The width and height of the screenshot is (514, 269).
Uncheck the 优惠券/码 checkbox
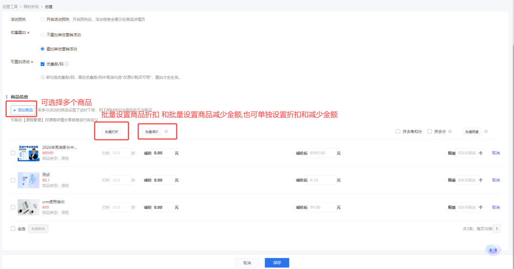pos(43,64)
